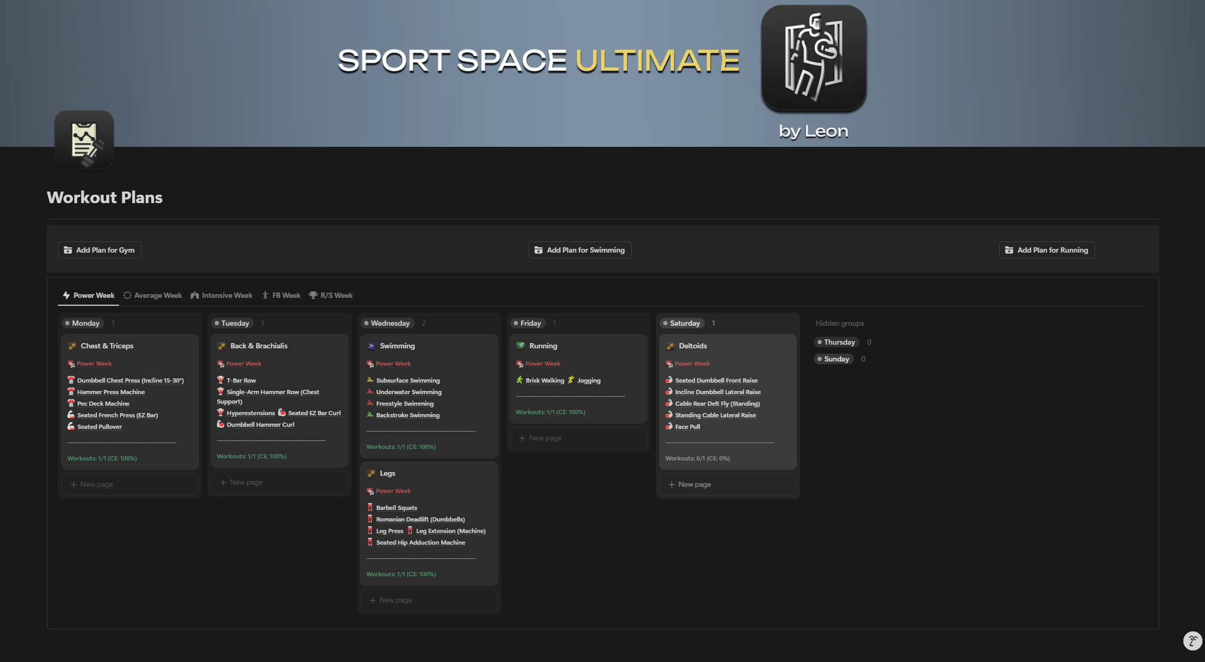Click the Workout Plans page icon

click(x=84, y=140)
